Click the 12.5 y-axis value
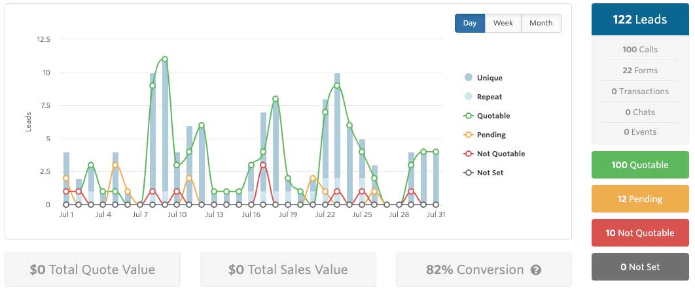 point(44,39)
